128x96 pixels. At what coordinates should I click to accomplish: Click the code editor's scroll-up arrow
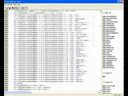coord(101,11)
